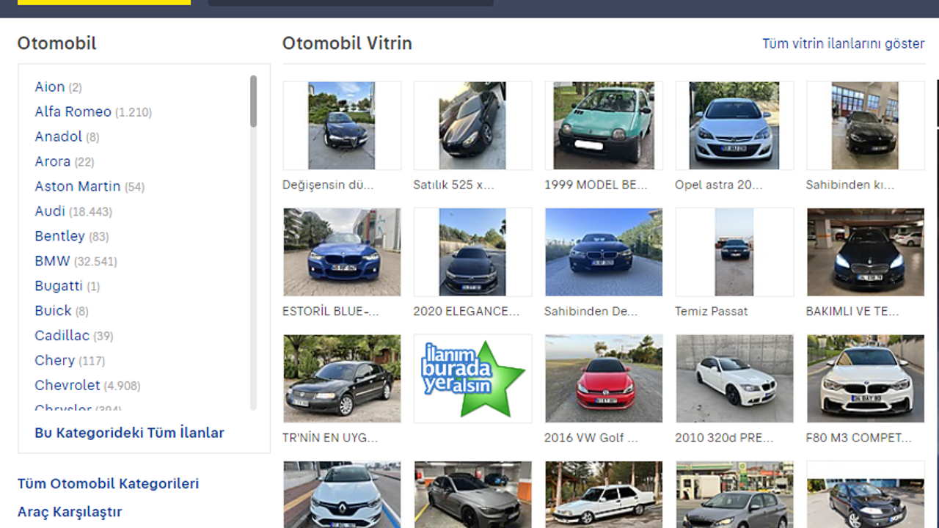Click Bu Kategorideki Tüm İlanlar link
The width and height of the screenshot is (939, 528).
point(129,433)
